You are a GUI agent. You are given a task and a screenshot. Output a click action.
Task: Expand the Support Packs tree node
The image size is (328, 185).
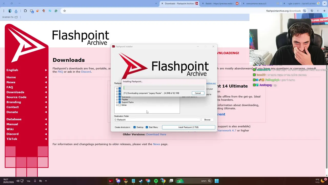[x=117, y=102]
